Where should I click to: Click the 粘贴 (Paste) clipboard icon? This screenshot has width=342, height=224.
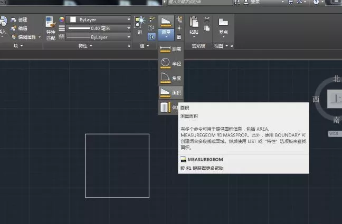pyautogui.click(x=194, y=22)
